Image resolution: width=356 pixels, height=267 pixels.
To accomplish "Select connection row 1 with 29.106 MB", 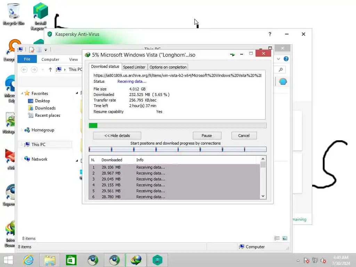I will [175, 167].
